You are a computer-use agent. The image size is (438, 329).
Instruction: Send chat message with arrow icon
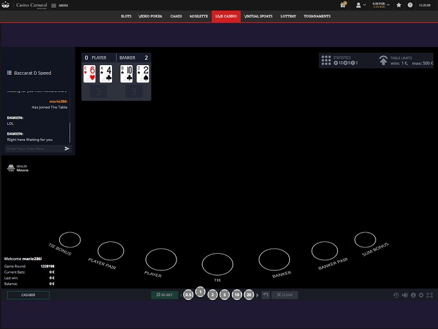click(x=67, y=149)
